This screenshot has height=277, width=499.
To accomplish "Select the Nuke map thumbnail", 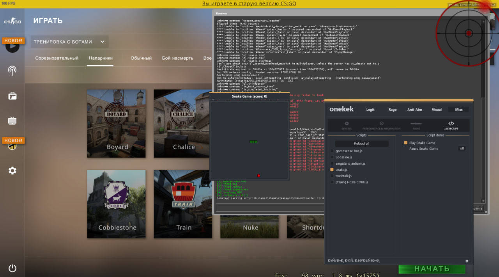I will pos(250,227).
